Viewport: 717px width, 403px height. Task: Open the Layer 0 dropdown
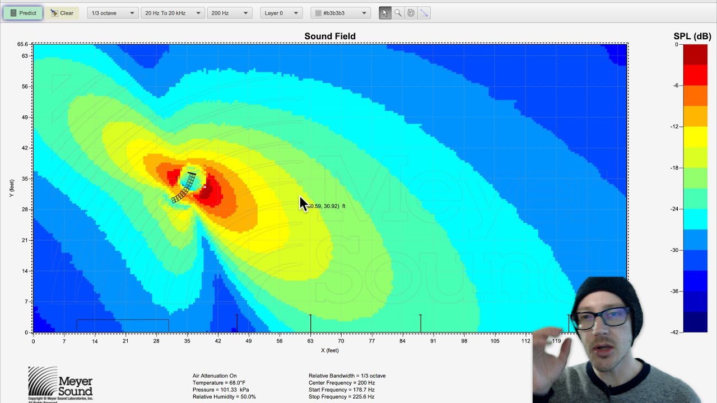tap(281, 13)
